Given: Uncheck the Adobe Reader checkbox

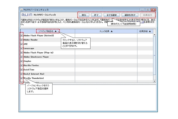Looking at the screenshot, I should 22,40.
